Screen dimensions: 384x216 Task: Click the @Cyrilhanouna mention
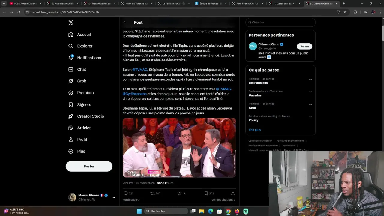click(x=134, y=94)
